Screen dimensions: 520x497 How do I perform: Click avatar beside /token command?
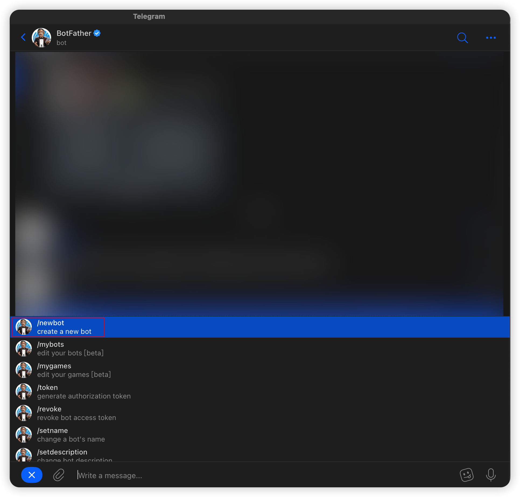[x=24, y=391]
